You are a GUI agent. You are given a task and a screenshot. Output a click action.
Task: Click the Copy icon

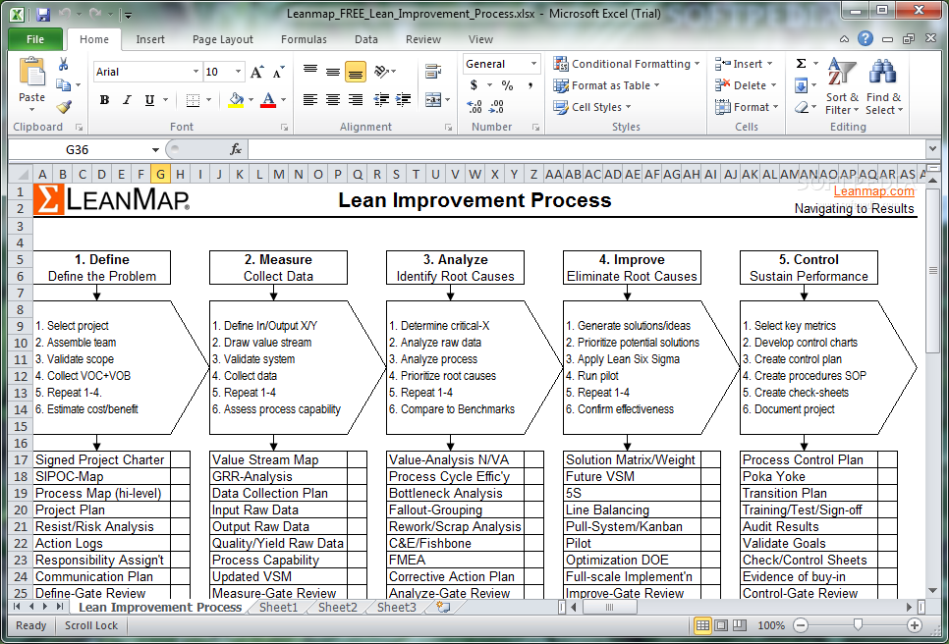tap(63, 85)
